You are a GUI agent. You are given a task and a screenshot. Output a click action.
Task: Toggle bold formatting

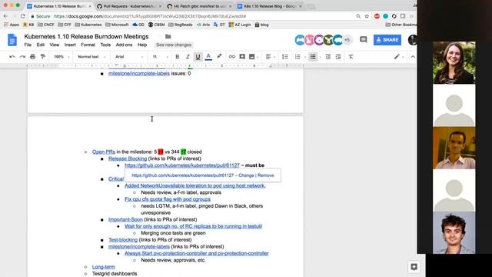tap(178, 57)
